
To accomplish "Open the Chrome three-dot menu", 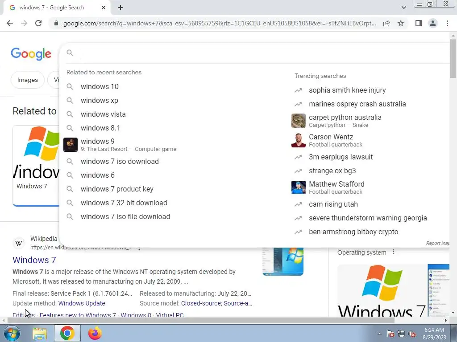I will pos(447,23).
